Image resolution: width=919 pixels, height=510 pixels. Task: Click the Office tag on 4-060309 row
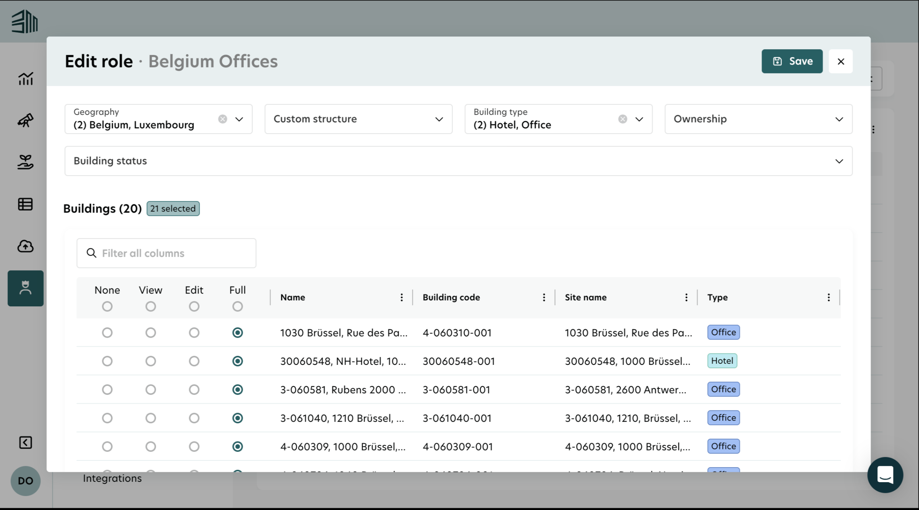(724, 446)
